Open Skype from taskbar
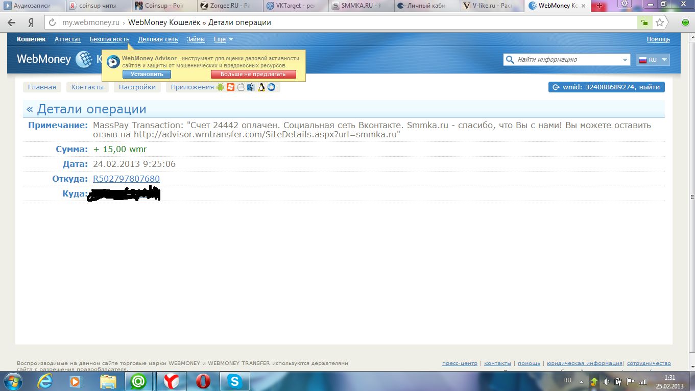 coord(234,381)
